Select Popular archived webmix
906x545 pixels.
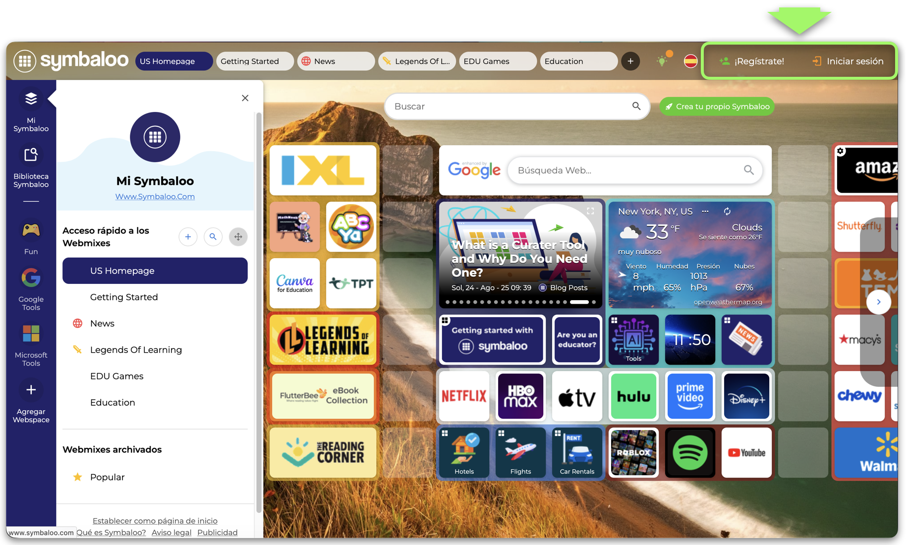click(x=155, y=477)
